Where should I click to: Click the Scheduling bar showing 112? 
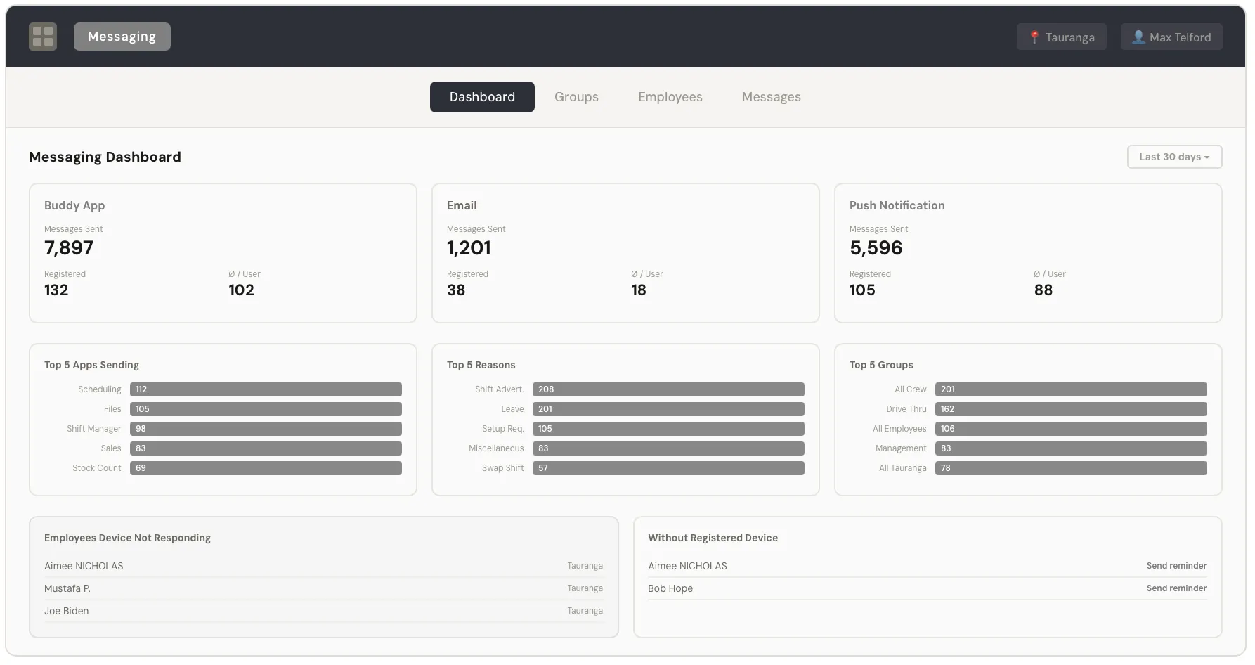(x=266, y=389)
